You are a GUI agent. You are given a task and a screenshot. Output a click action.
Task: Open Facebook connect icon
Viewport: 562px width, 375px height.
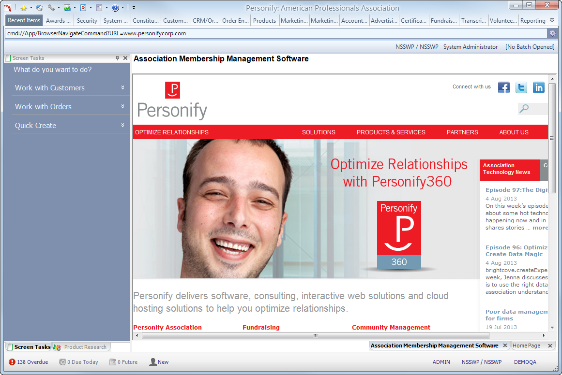click(x=503, y=87)
